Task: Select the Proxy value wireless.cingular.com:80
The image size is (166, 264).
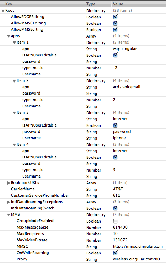Action: pos(136,259)
